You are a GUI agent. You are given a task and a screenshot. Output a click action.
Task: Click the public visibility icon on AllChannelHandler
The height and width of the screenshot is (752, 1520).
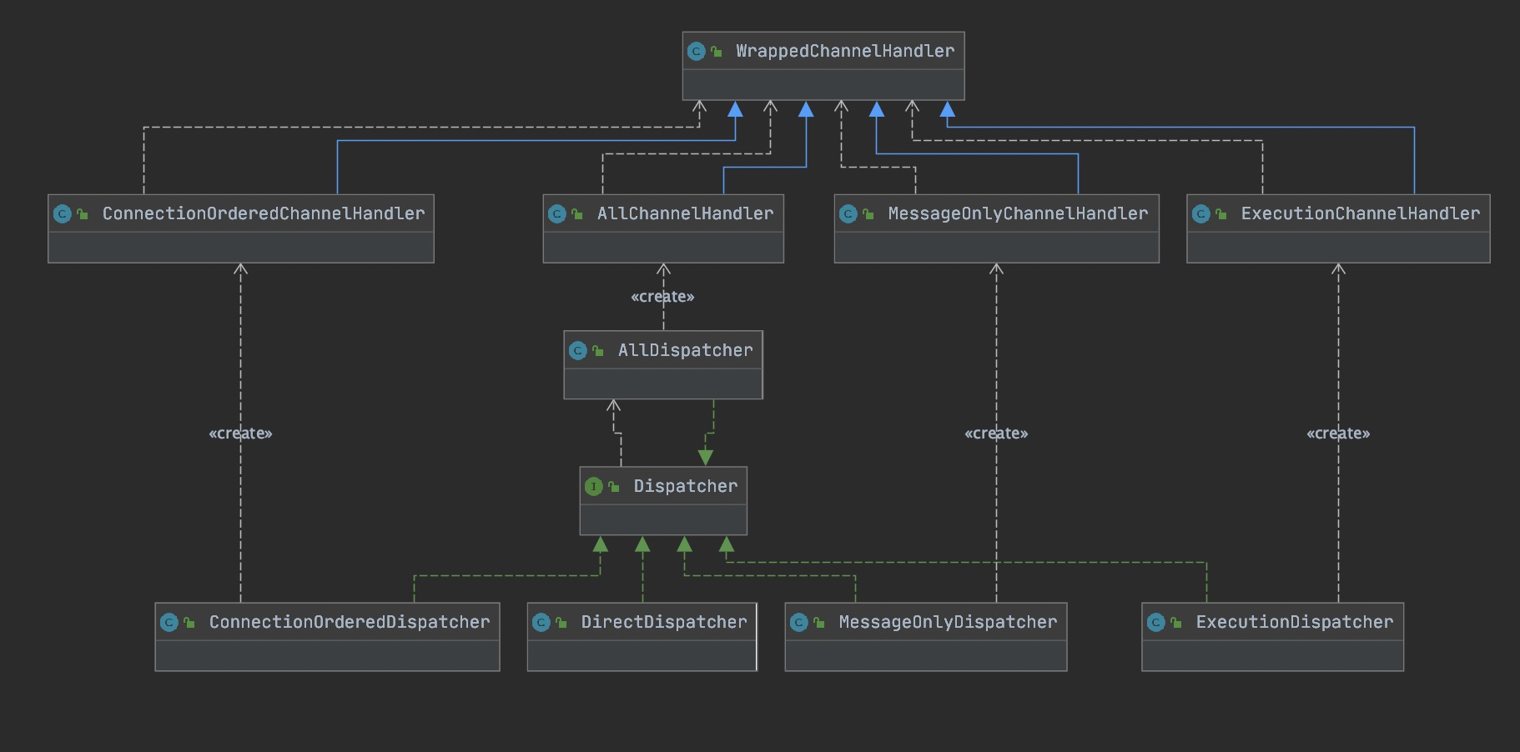coord(577,214)
